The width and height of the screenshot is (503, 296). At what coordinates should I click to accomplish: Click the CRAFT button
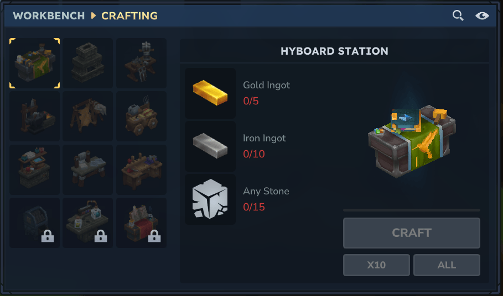[x=412, y=233]
